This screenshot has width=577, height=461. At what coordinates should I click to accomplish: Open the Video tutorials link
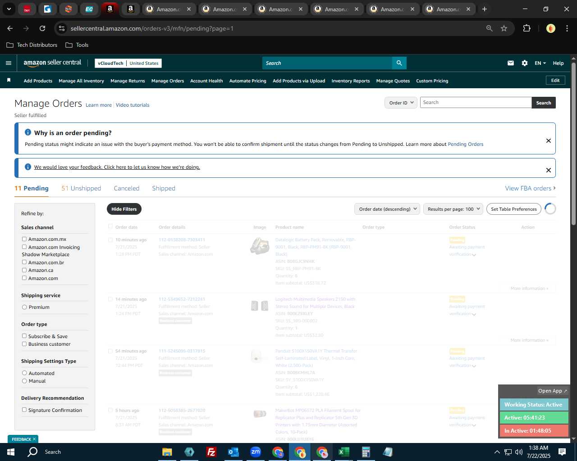pyautogui.click(x=133, y=105)
